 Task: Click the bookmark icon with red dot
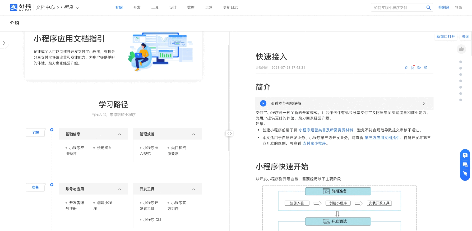[x=413, y=67]
